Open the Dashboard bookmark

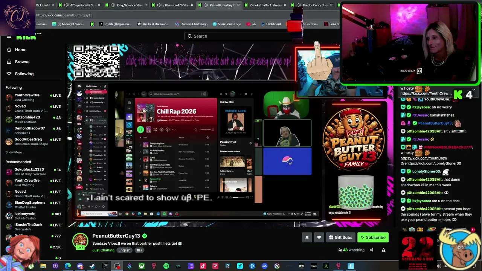[270, 24]
